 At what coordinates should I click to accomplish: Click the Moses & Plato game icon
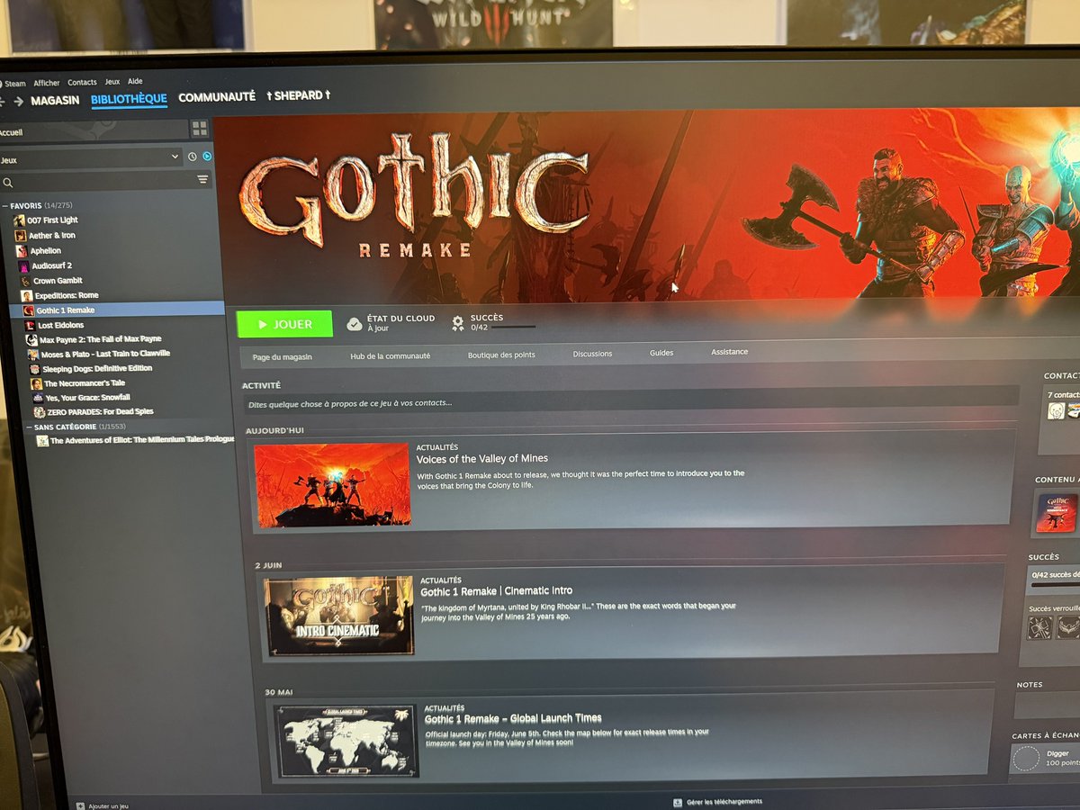coord(32,355)
